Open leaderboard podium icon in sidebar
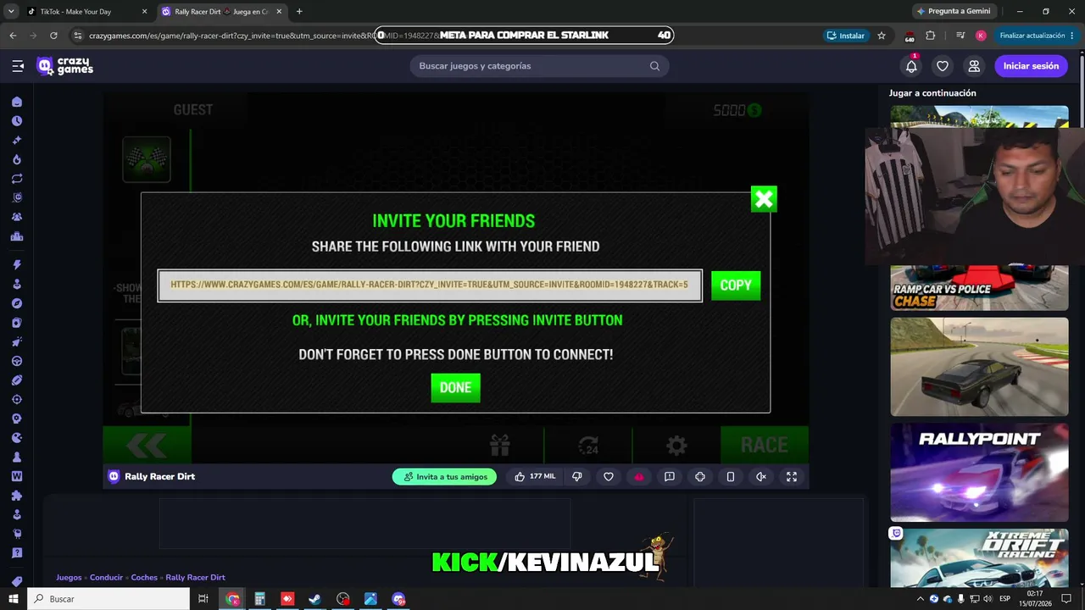This screenshot has height=610, width=1085. pos(17,236)
